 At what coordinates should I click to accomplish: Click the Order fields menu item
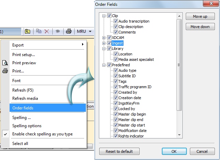(48, 108)
